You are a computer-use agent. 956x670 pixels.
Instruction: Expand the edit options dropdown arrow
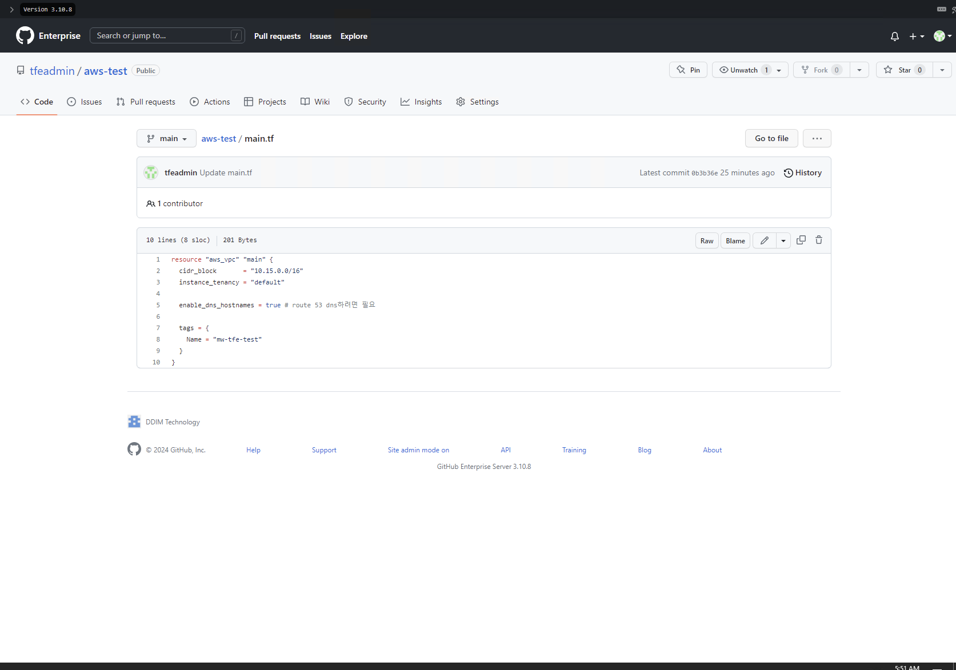point(783,240)
